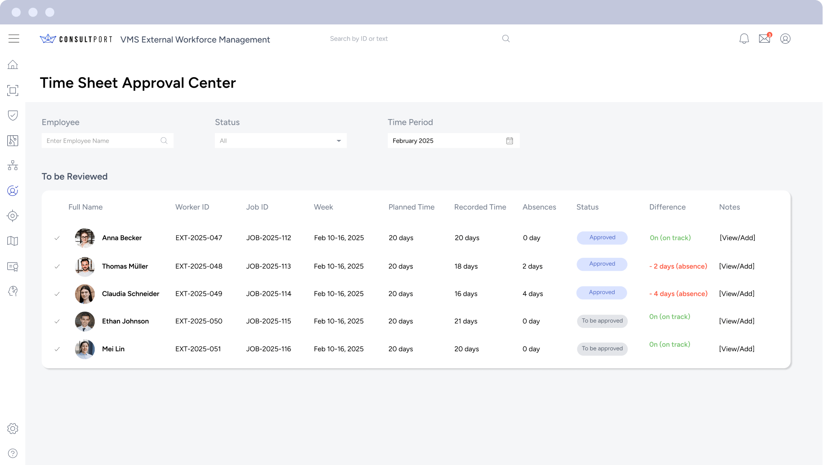Image resolution: width=823 pixels, height=465 pixels.
Task: Open the hamburger menu at top left
Action: (x=14, y=38)
